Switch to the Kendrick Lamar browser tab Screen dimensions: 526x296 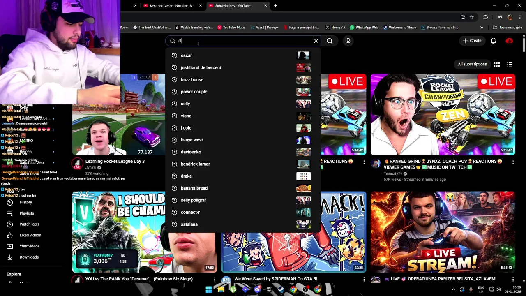click(172, 6)
